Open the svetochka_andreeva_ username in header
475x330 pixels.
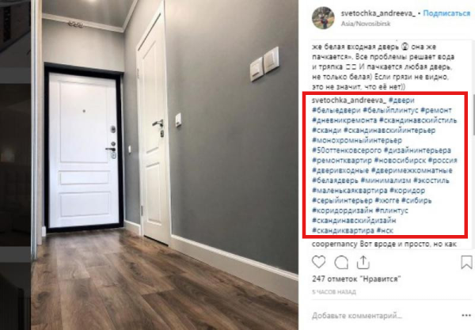point(378,13)
